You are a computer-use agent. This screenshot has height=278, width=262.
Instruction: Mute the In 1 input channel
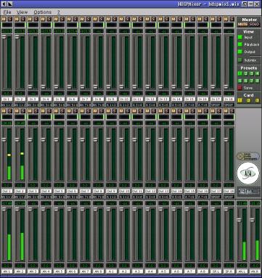pos(4,19)
